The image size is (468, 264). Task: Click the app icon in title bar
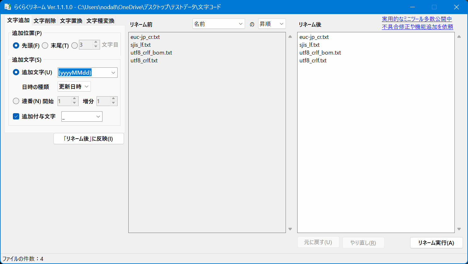pyautogui.click(x=8, y=7)
